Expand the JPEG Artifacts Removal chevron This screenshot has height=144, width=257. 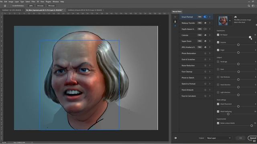pos(210,47)
